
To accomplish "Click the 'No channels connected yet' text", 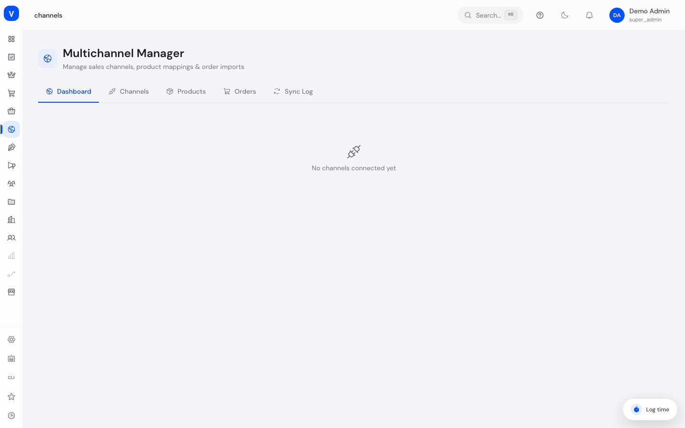I will pos(354,168).
